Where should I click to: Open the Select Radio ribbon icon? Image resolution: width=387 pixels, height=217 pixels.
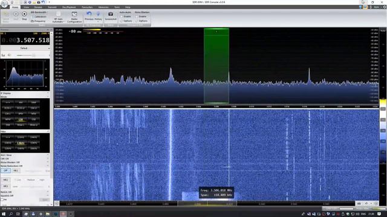(5, 17)
